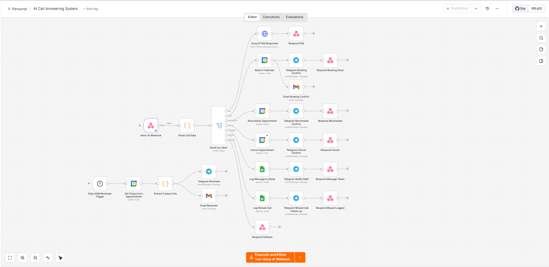Image resolution: width=549 pixels, height=267 pixels.
Task: Open the canvas search button
Action: click(541, 38)
